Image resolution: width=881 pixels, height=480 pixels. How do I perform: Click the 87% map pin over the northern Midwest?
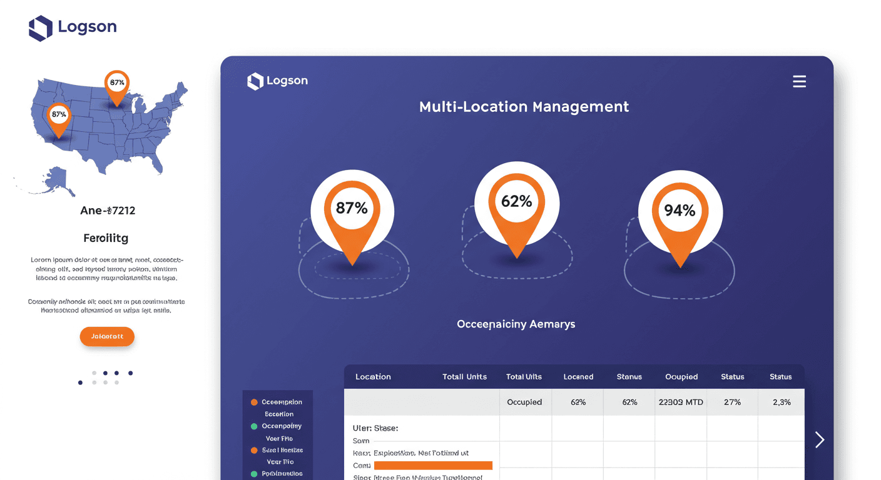click(x=117, y=87)
